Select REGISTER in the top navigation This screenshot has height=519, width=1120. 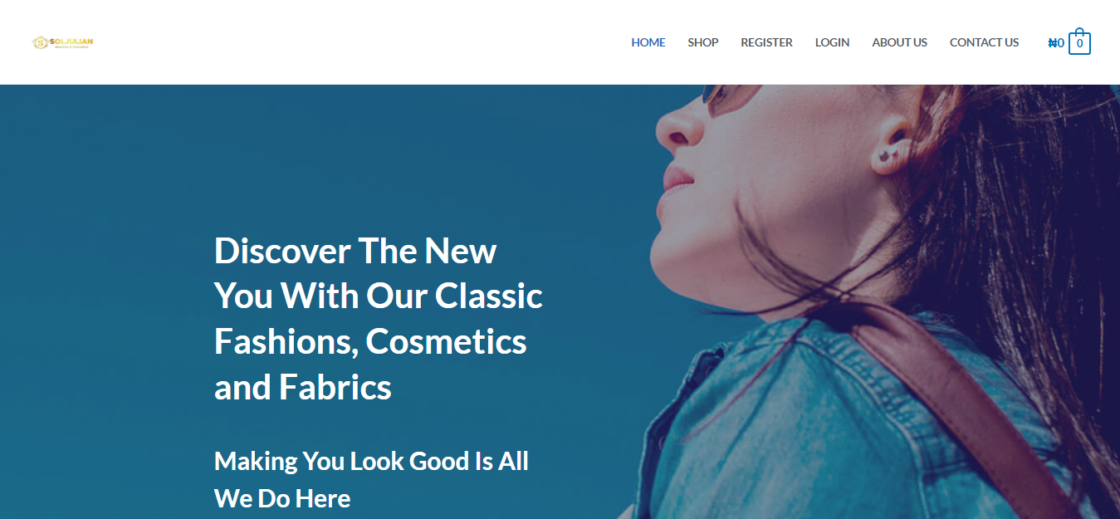(766, 42)
